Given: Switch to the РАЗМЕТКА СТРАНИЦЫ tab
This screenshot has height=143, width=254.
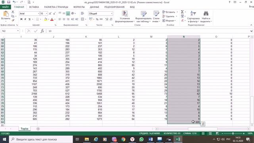Looking at the screenshot, I should [56, 7].
